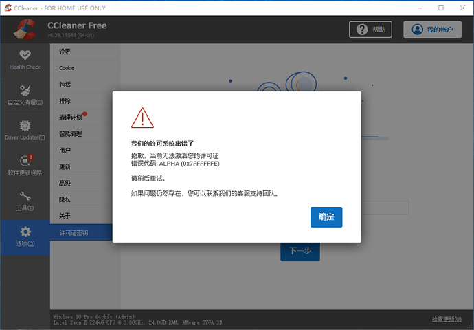Select Cookie in options menu
The height and width of the screenshot is (330, 474).
(x=67, y=68)
